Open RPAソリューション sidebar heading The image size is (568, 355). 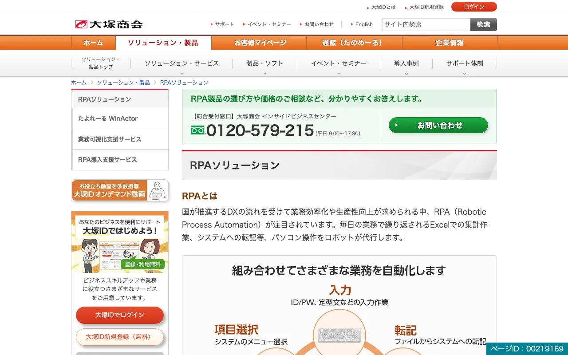click(120, 99)
